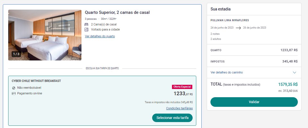Click the room photo thumbnail

[45, 35]
